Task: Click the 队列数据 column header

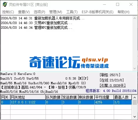Action: [x=54, y=97]
